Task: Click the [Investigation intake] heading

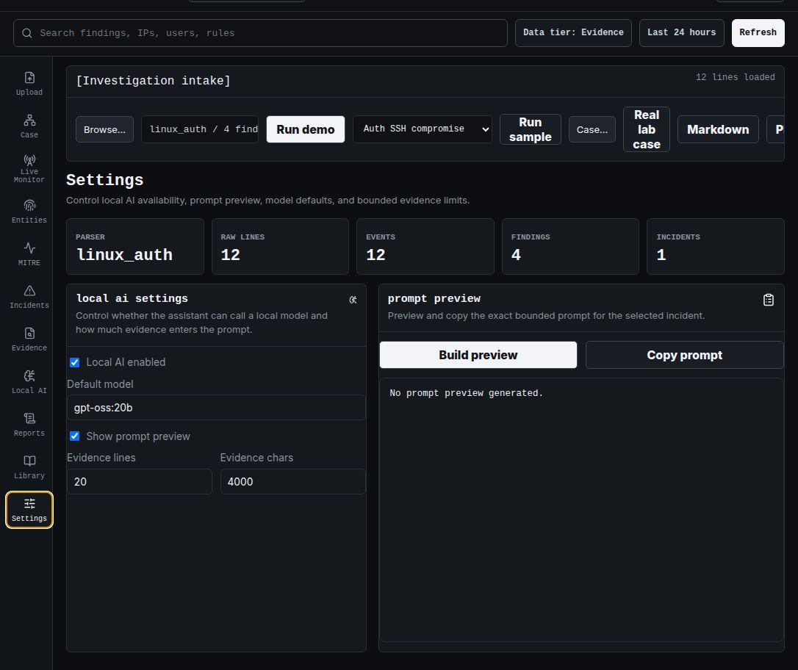Action: coord(153,81)
